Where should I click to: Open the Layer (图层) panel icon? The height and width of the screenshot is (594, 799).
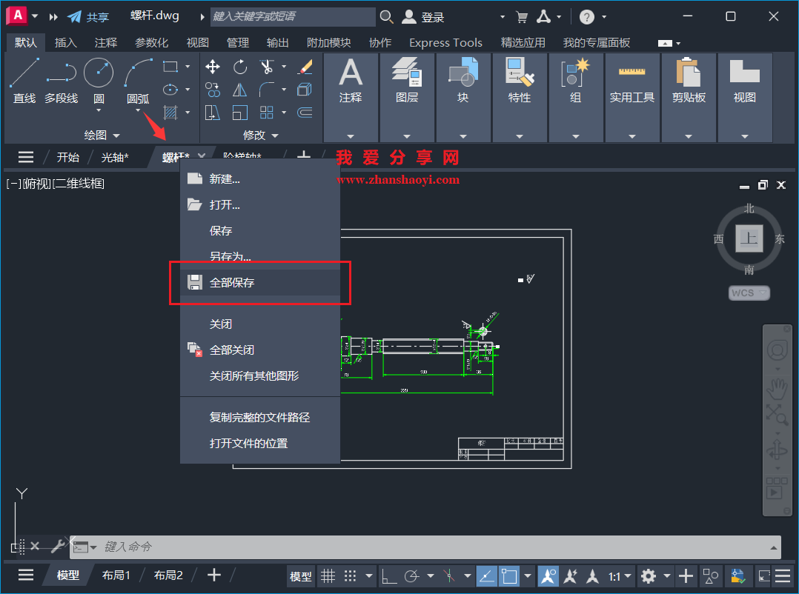[x=406, y=74]
